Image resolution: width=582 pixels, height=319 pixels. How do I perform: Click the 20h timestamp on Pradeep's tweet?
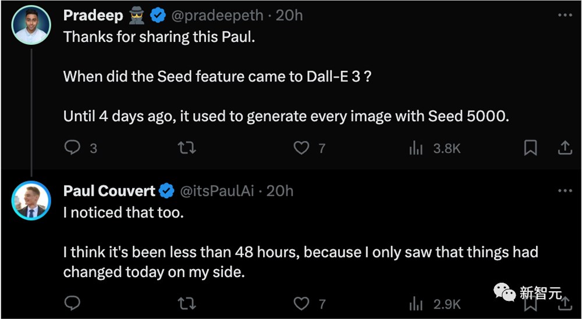point(289,16)
